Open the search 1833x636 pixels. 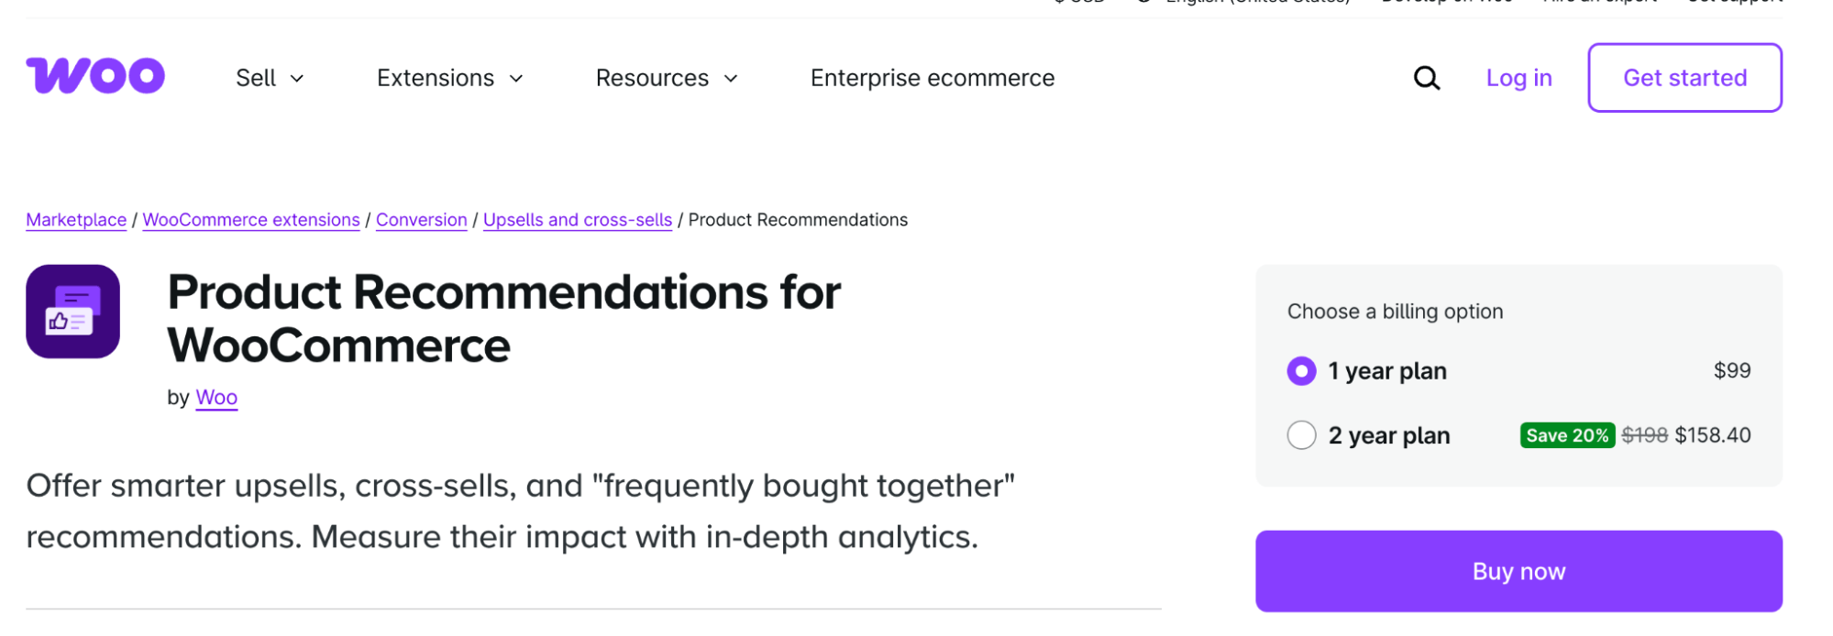(x=1426, y=78)
